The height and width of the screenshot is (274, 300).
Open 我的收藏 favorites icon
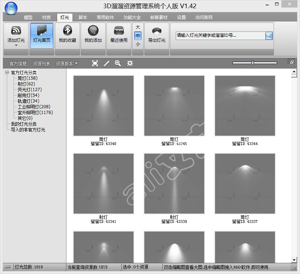[67, 30]
